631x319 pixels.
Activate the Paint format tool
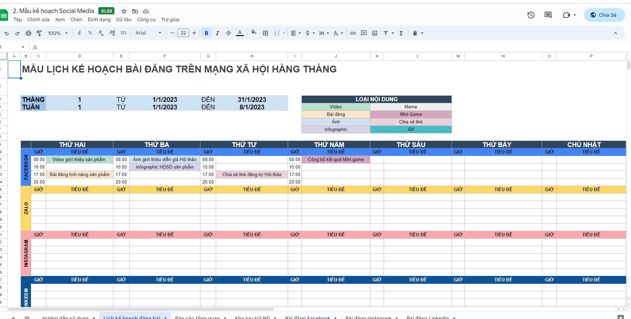39,33
